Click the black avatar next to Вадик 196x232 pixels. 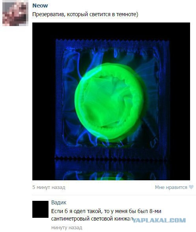click(40, 209)
